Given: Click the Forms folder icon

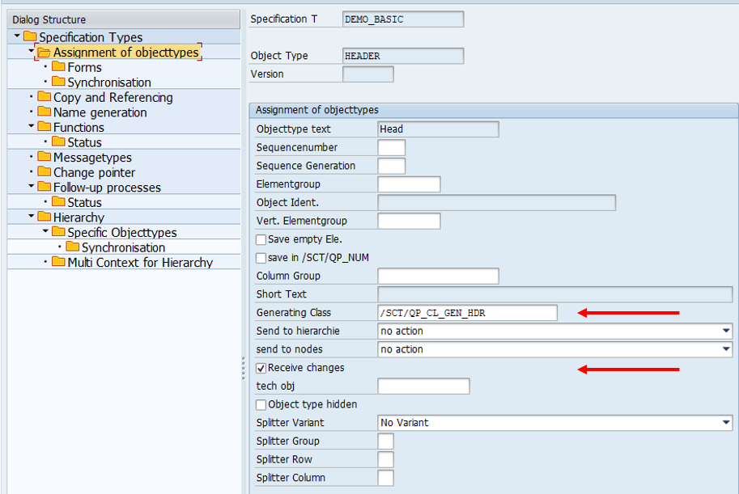Looking at the screenshot, I should (x=58, y=67).
